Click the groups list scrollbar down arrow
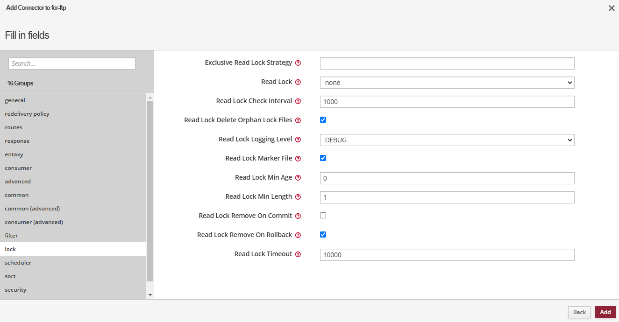 [x=150, y=295]
